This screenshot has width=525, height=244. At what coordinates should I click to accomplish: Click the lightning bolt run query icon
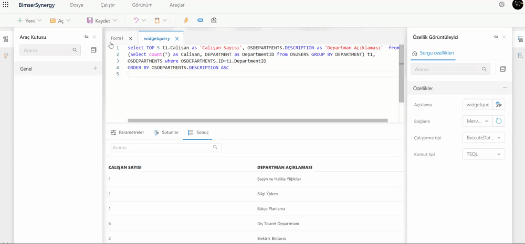point(186,20)
